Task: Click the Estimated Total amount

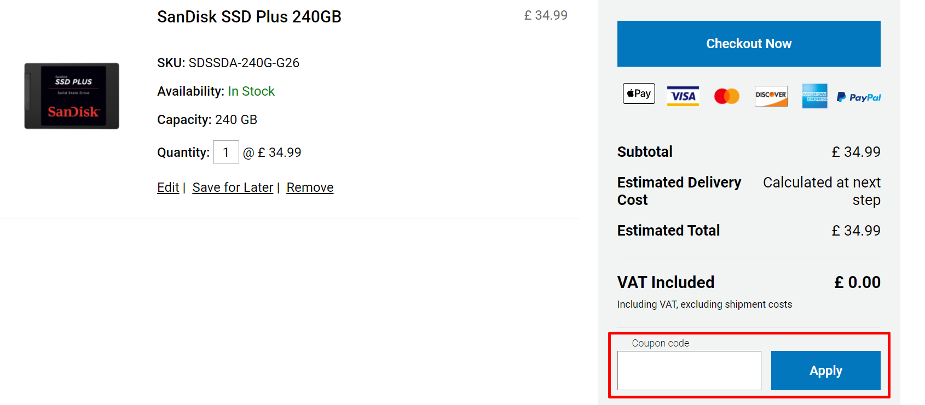Action: tap(856, 231)
